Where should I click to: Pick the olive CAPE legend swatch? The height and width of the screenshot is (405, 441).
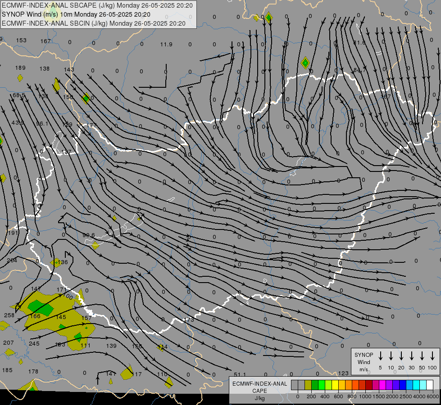pos(308,385)
